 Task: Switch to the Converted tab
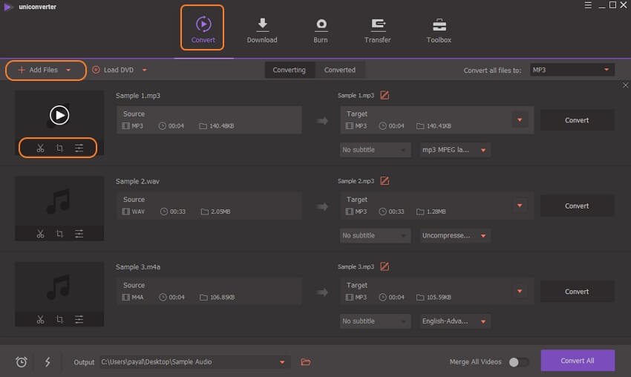coord(340,70)
